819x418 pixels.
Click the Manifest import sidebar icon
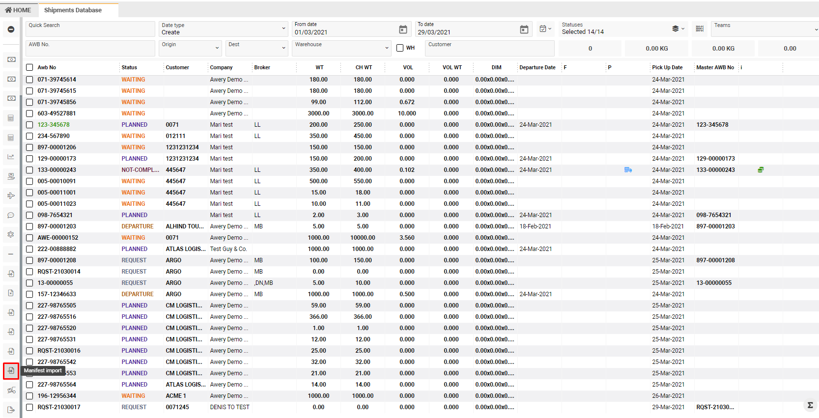[11, 371]
